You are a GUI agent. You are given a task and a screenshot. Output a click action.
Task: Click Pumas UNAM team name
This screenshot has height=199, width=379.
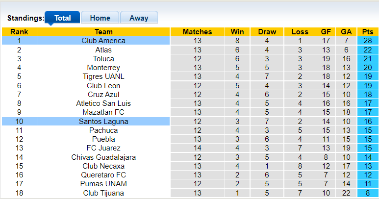click(x=103, y=184)
